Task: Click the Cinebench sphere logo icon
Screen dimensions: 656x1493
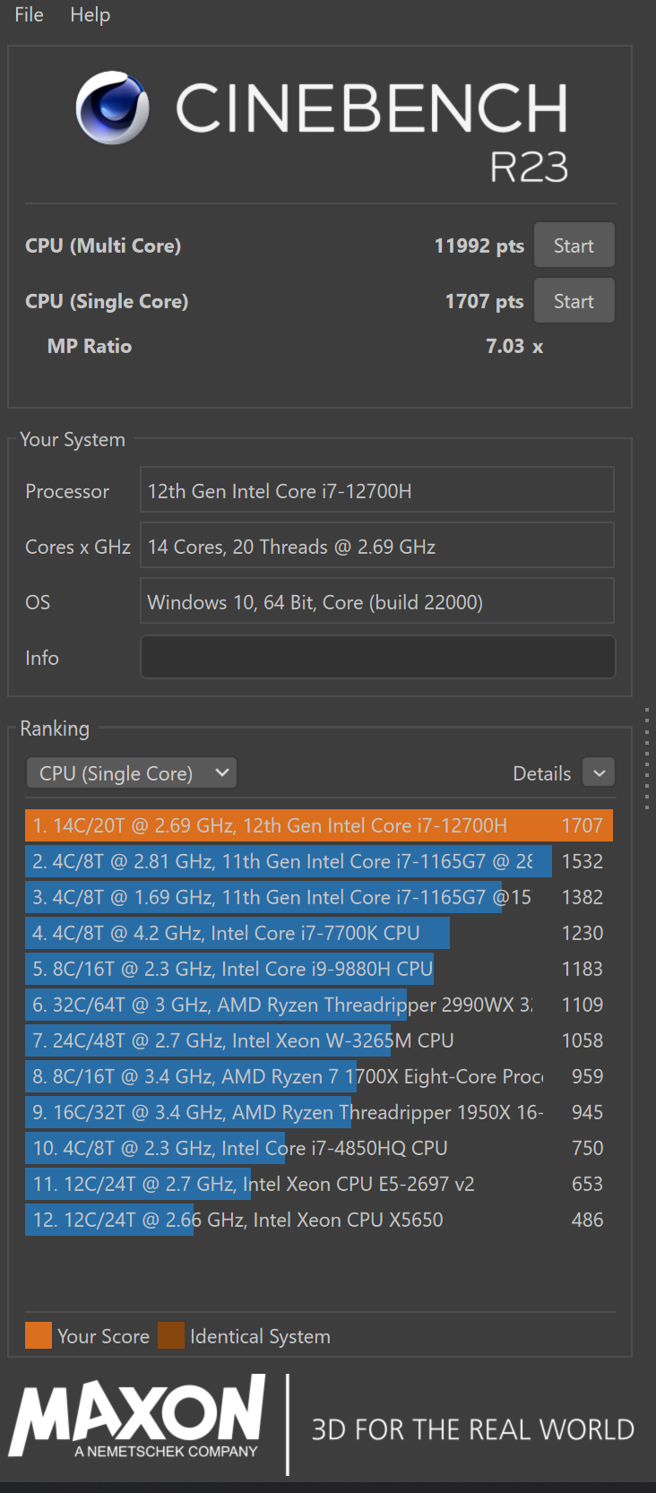Action: click(112, 108)
